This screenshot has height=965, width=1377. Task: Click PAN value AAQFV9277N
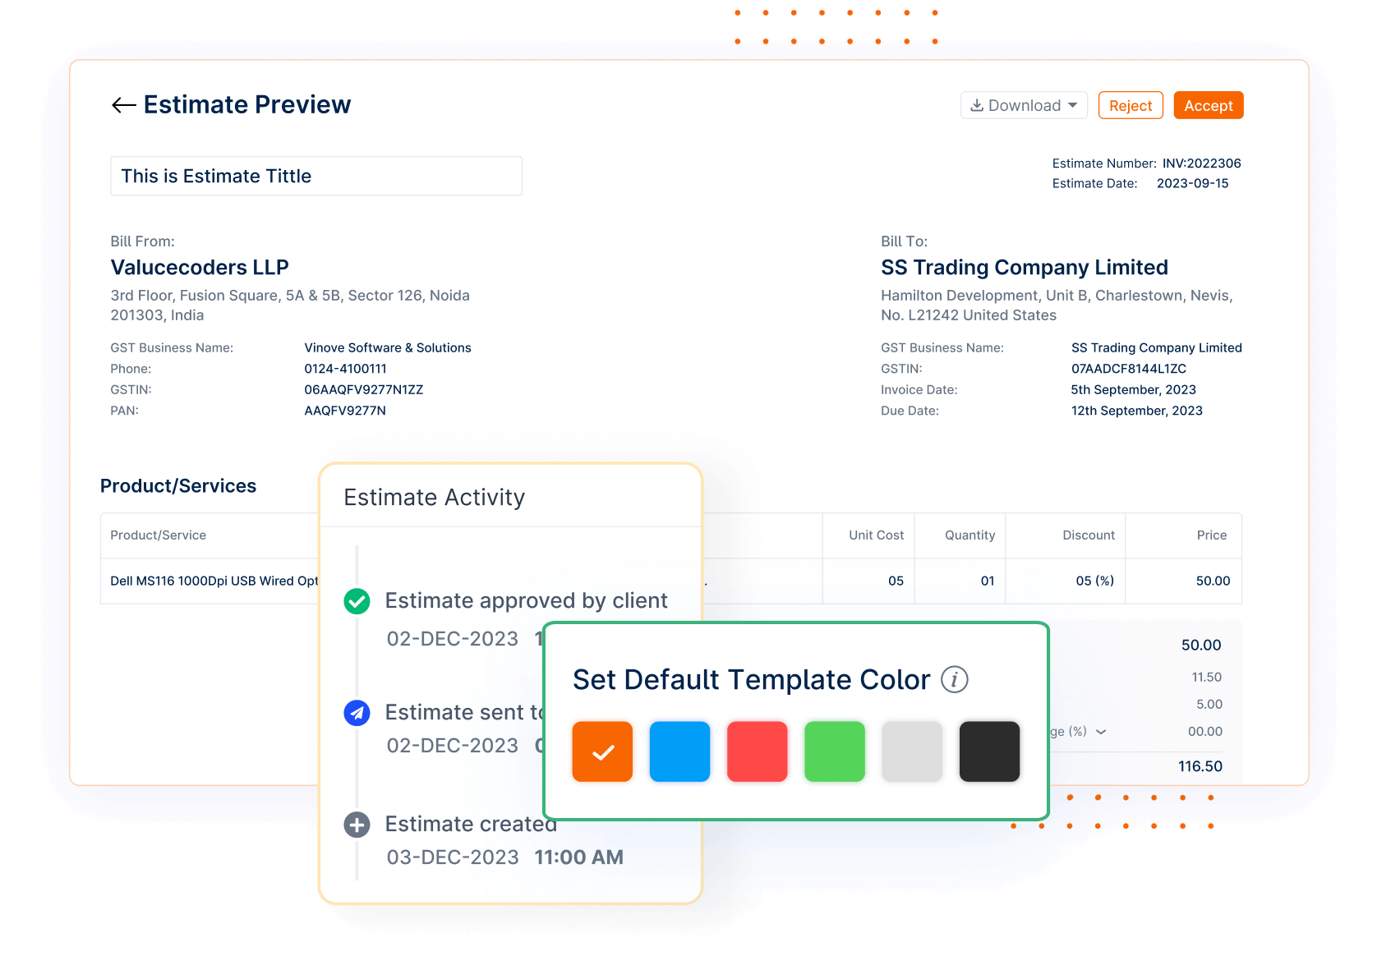click(x=345, y=411)
